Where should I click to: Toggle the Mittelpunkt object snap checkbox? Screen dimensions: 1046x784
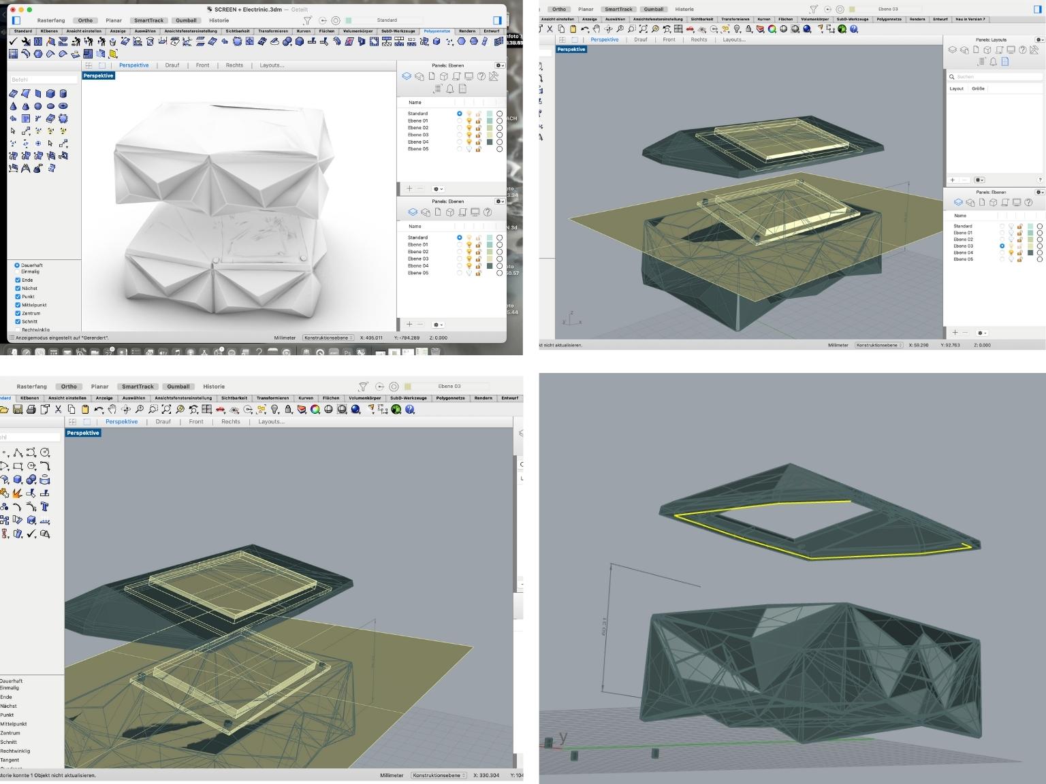pyautogui.click(x=18, y=305)
